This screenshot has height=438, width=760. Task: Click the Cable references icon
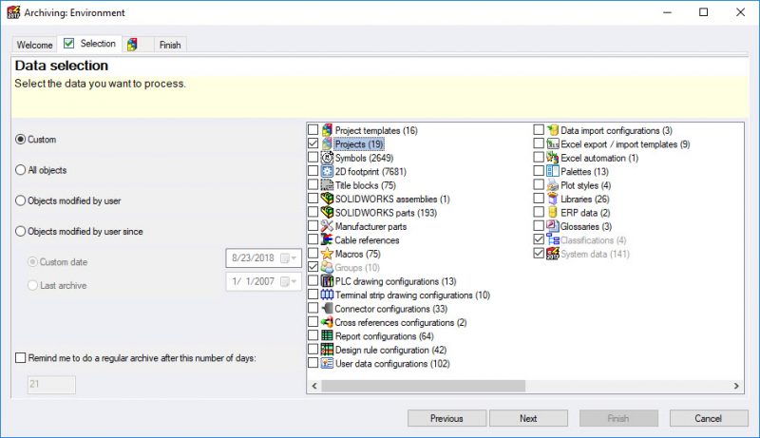[327, 239]
